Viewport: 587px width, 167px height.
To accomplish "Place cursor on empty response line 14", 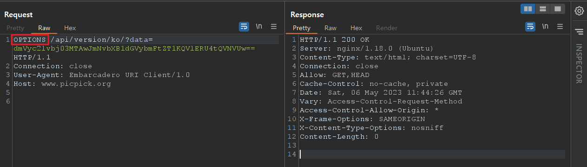I will point(432,154).
